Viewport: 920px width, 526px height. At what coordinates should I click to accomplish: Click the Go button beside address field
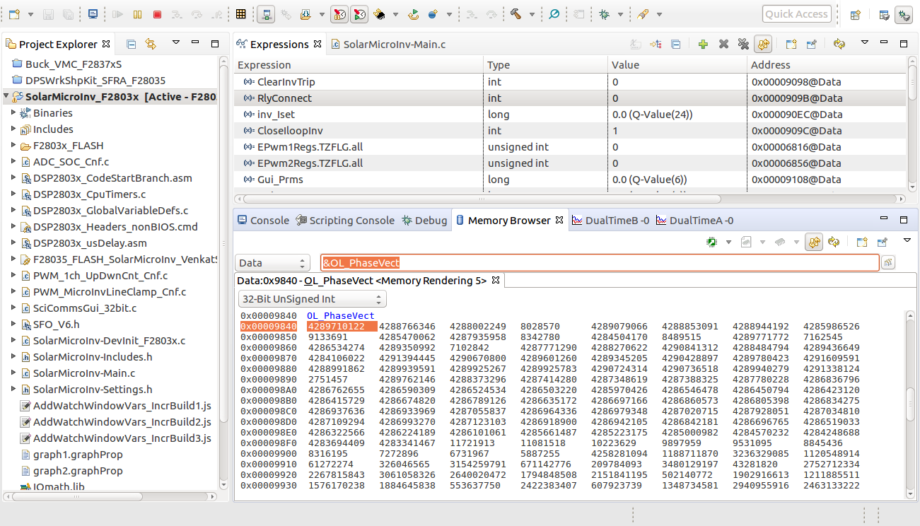pyautogui.click(x=887, y=263)
